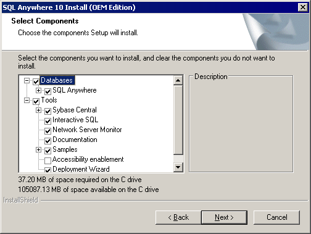Enable Accessibility enablement checkbox
The height and width of the screenshot is (234, 311).
click(48, 161)
